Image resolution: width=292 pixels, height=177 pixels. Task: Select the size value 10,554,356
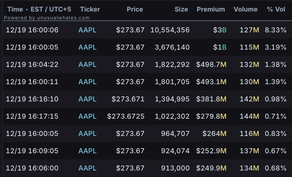tap(170, 30)
